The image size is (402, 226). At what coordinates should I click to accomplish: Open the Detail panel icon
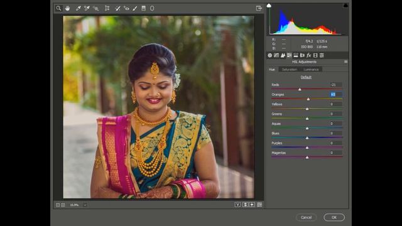(283, 55)
